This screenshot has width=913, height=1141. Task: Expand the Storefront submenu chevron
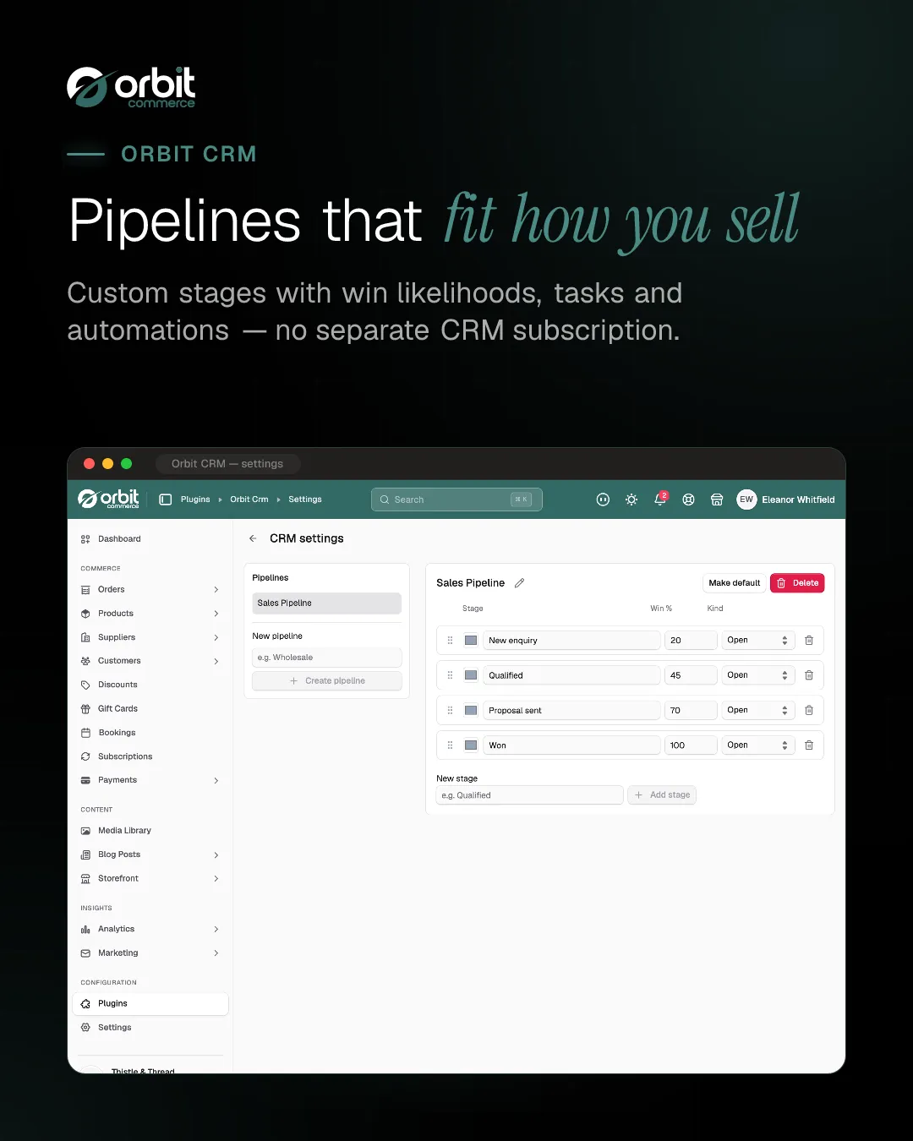pos(216,879)
